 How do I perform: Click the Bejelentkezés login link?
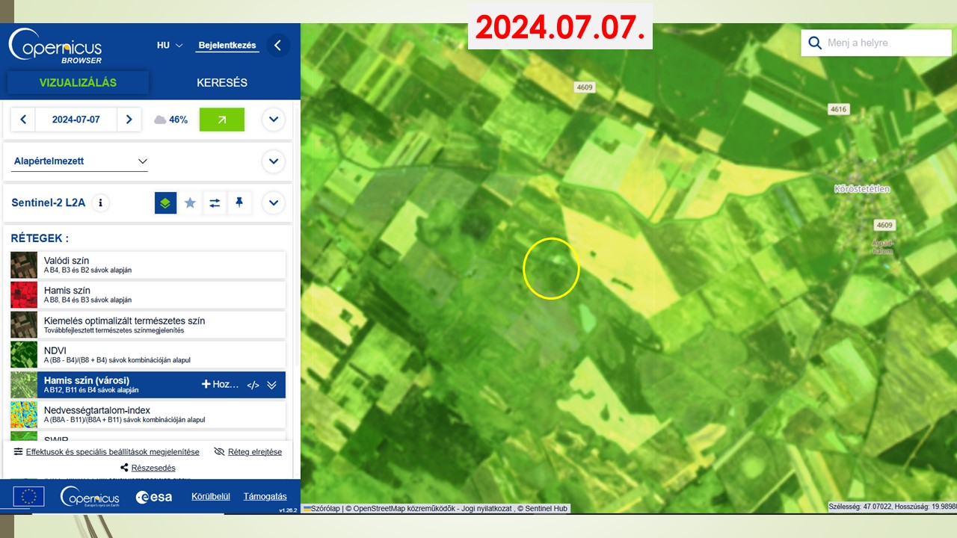228,46
